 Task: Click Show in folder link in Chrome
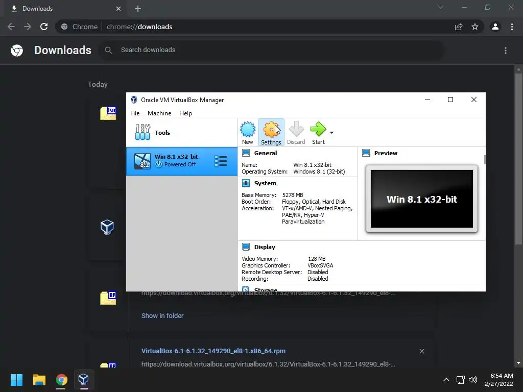coord(162,315)
